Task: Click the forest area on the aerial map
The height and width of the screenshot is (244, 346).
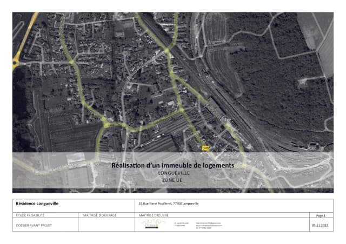Action: (x=270, y=70)
